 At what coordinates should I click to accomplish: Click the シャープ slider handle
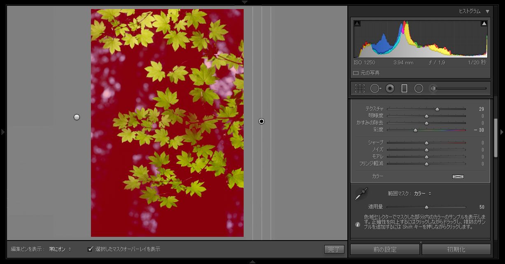pos(426,143)
